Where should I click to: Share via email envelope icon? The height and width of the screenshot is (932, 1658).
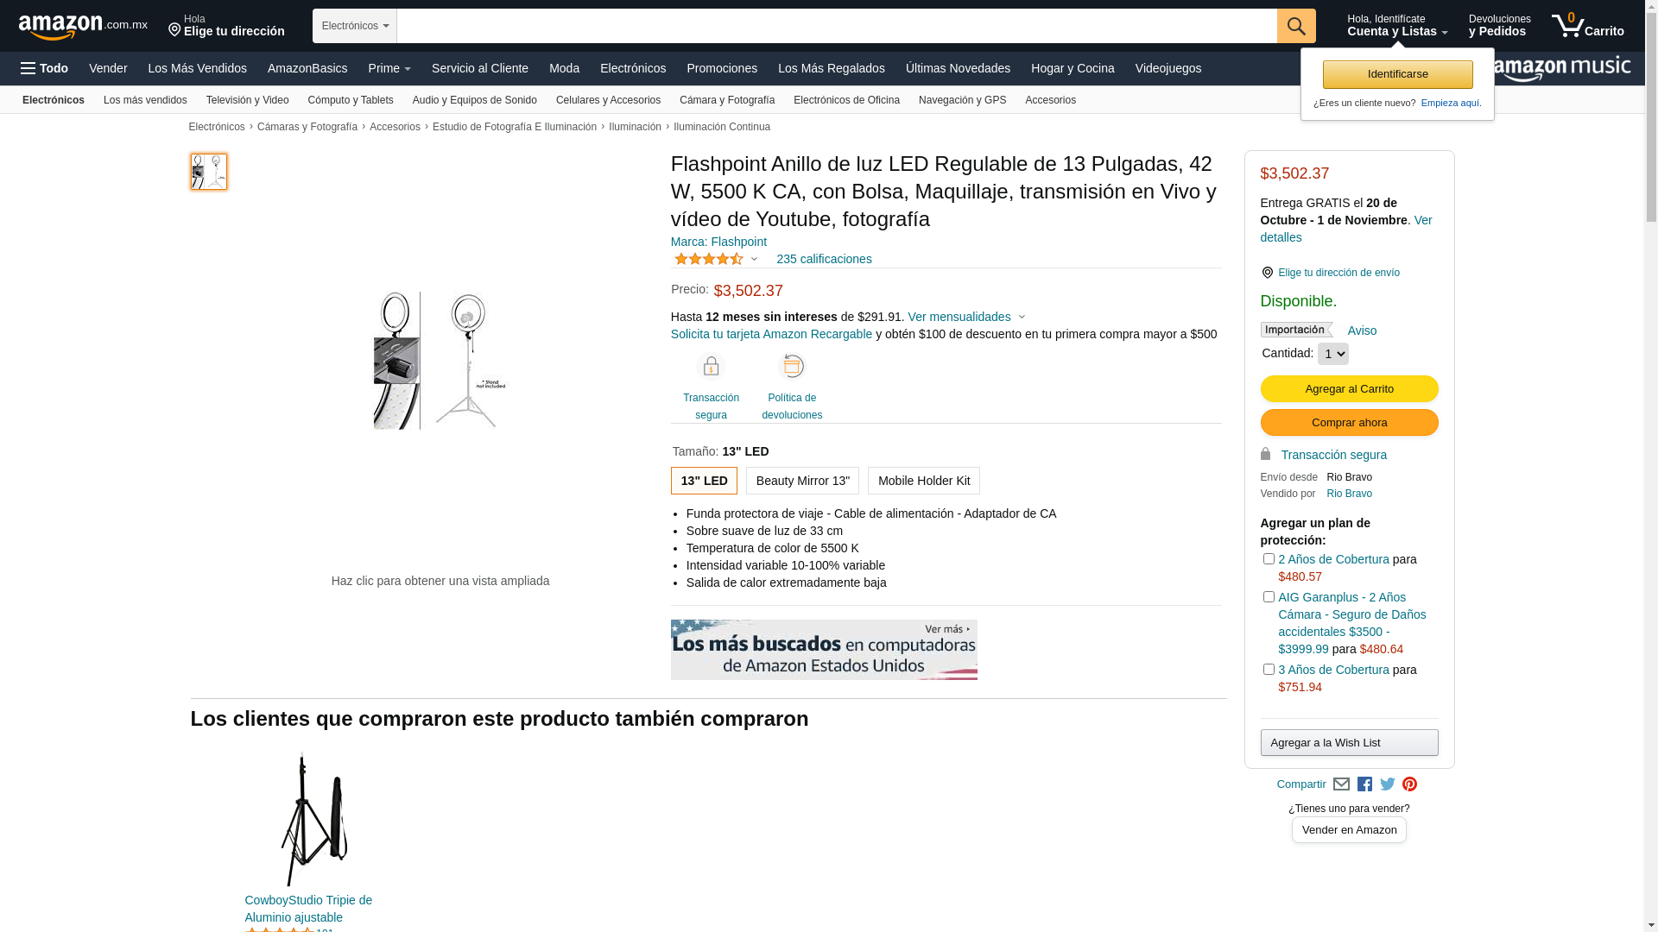point(1341,784)
